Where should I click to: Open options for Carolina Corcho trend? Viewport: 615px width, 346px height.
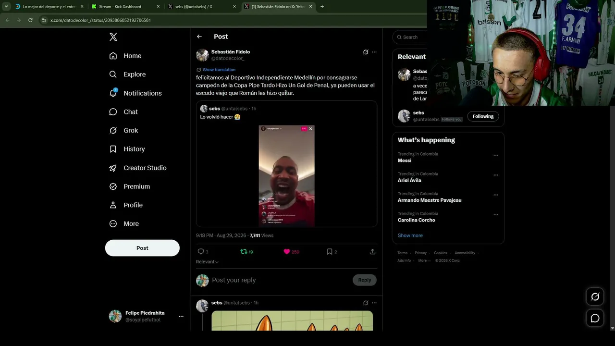click(x=496, y=215)
